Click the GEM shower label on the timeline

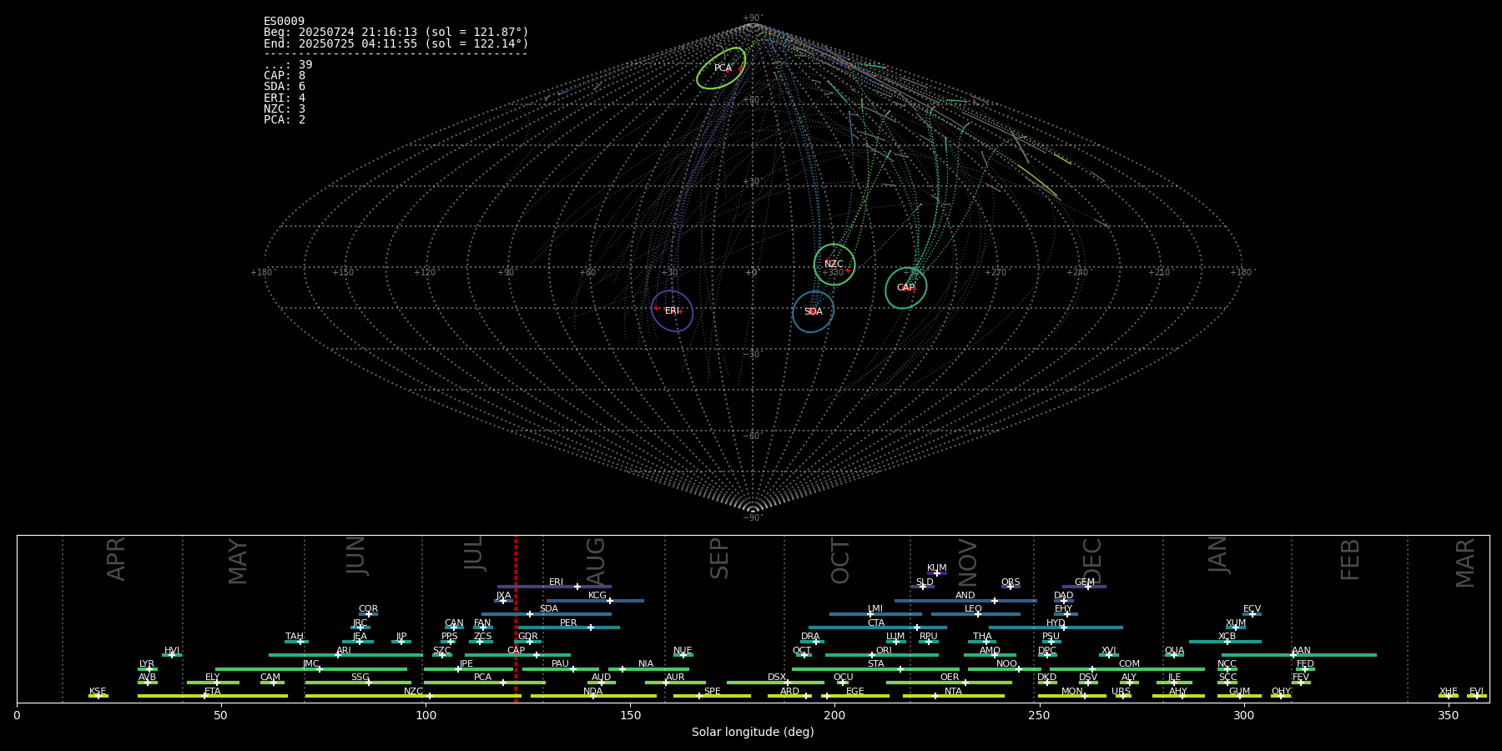point(1085,582)
